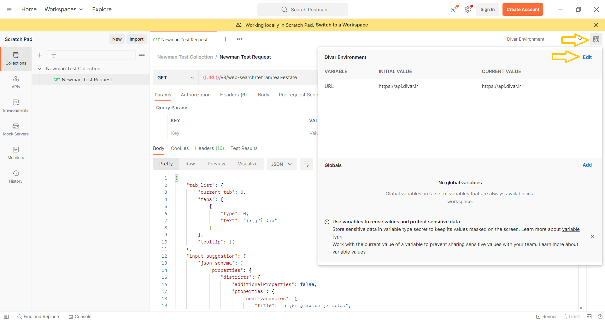Select the Mock Servers icon
This screenshot has height=320, width=605.
point(15,129)
